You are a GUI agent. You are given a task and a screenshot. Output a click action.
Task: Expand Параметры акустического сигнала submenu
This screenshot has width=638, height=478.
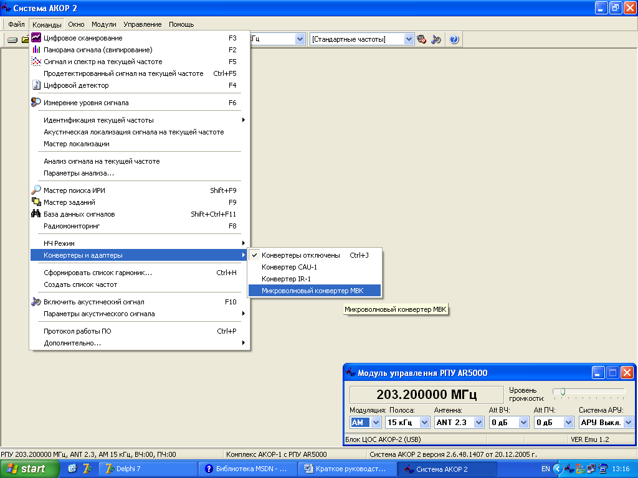140,314
